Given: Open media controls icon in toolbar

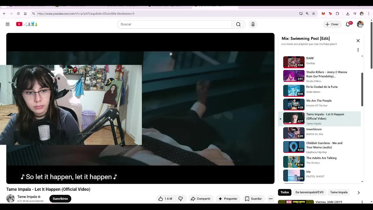Looking at the screenshot, I should pyautogui.click(x=355, y=13).
